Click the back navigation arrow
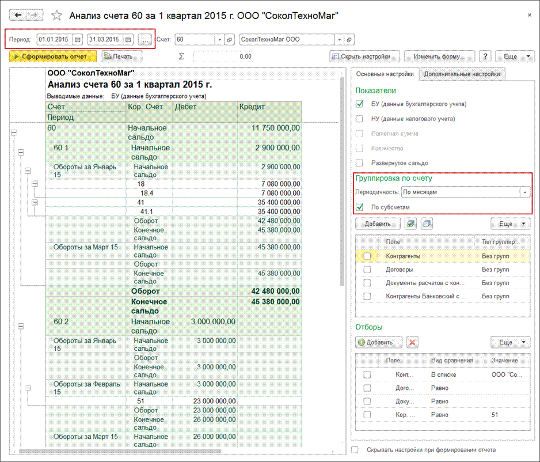The height and width of the screenshot is (462, 540). pos(18,15)
